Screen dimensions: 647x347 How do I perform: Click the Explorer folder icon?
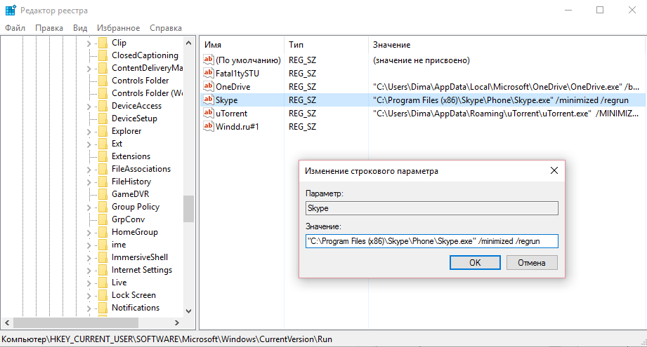103,131
